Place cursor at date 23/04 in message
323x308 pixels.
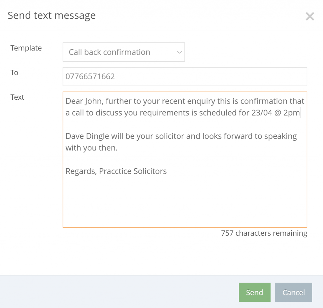262,113
